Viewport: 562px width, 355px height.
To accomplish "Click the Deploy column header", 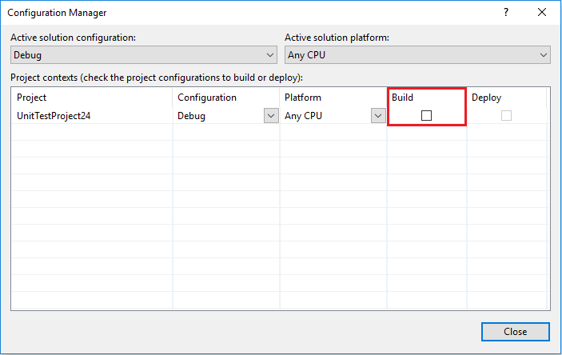I will (486, 98).
